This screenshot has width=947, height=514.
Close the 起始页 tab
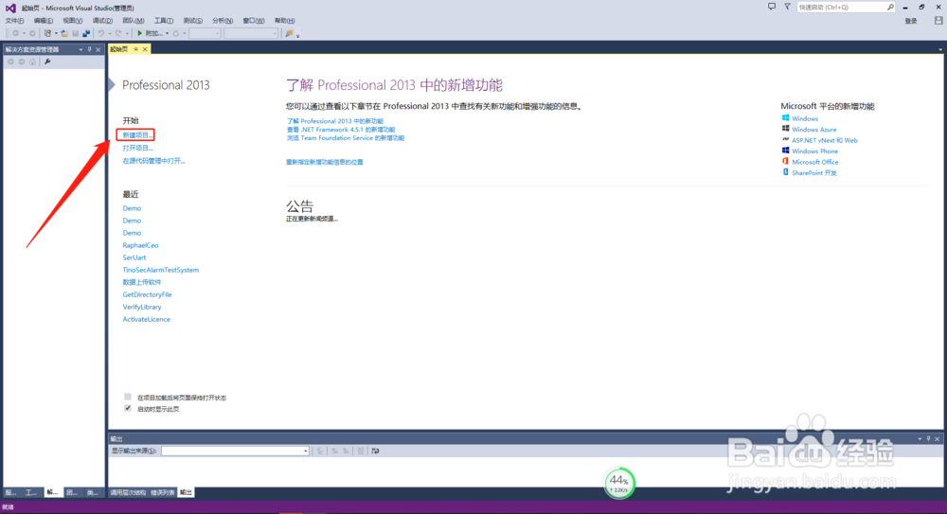(x=145, y=49)
